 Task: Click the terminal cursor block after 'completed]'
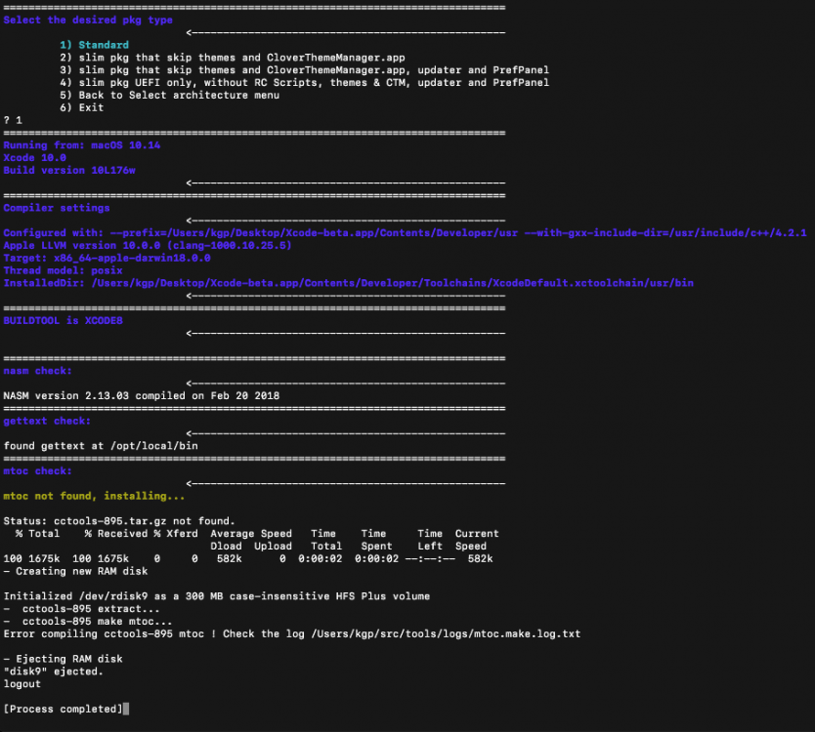tap(126, 710)
